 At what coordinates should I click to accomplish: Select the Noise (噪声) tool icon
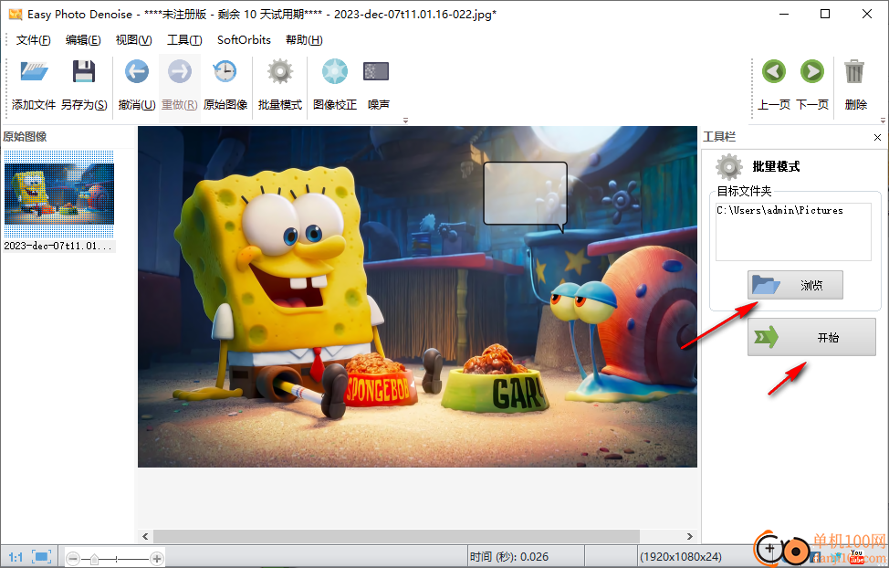coord(376,71)
